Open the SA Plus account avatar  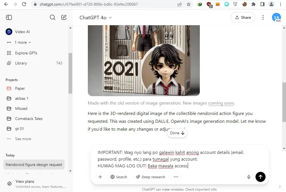pos(276,18)
